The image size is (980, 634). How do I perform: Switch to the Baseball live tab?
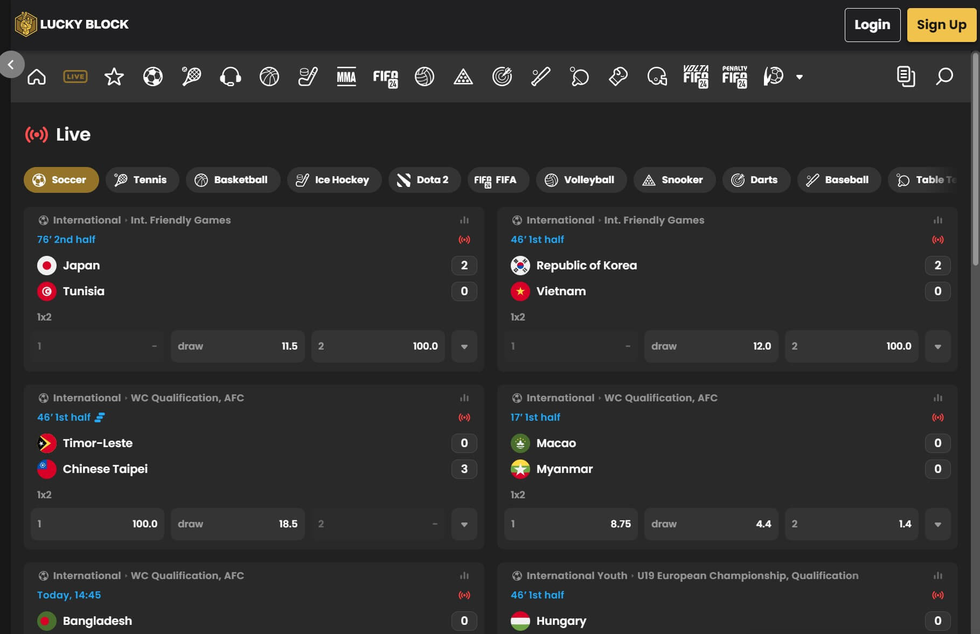click(x=839, y=180)
